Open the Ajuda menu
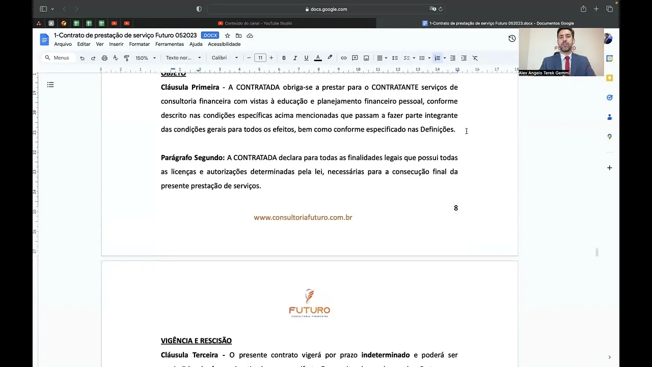Screen dimensions: 652x367 point(196,44)
